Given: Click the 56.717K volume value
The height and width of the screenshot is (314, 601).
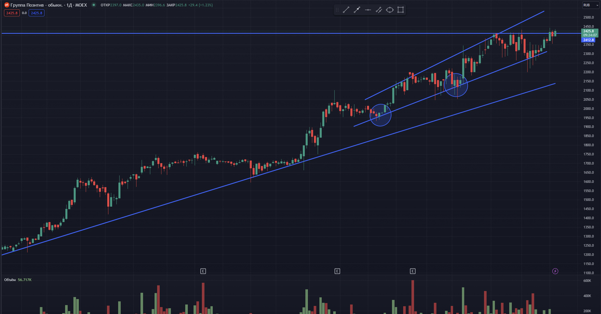Looking at the screenshot, I should click(25, 280).
